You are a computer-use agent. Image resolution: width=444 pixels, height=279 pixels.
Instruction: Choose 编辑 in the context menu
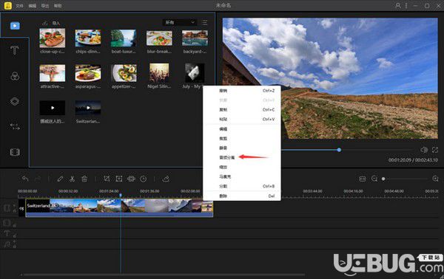point(242,129)
